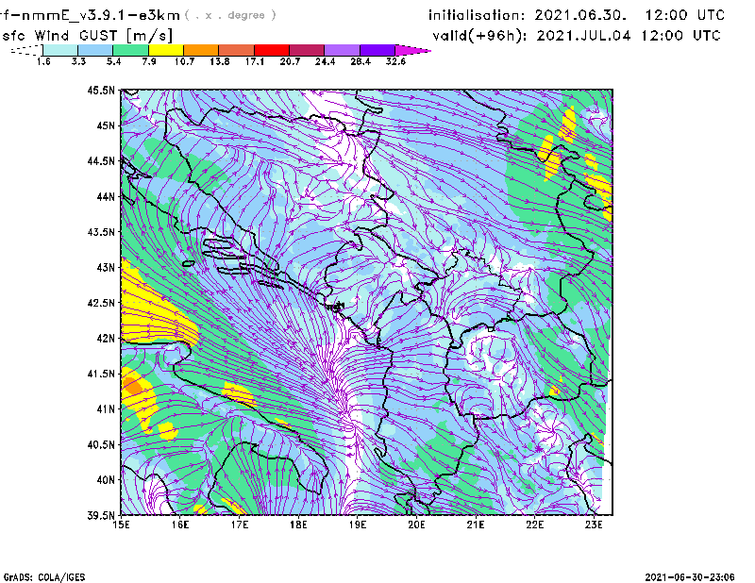Image resolution: width=755 pixels, height=583 pixels.
Task: Click the legend value 1.6
Action: (x=43, y=61)
